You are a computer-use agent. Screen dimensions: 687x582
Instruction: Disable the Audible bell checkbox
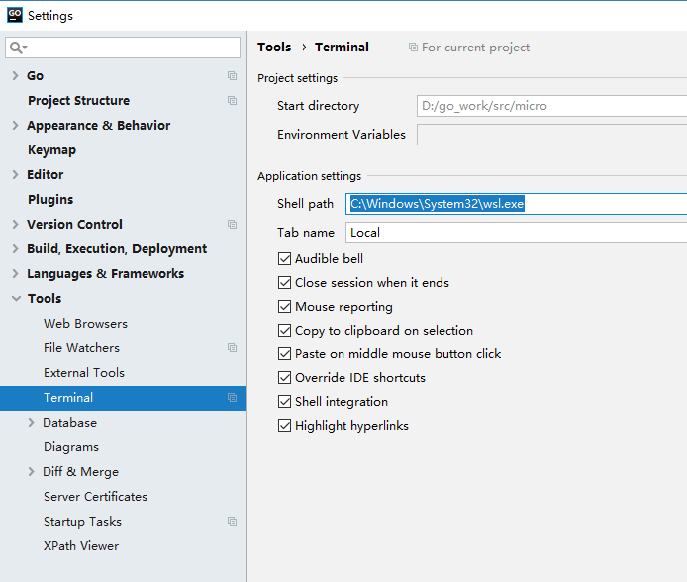click(x=285, y=259)
